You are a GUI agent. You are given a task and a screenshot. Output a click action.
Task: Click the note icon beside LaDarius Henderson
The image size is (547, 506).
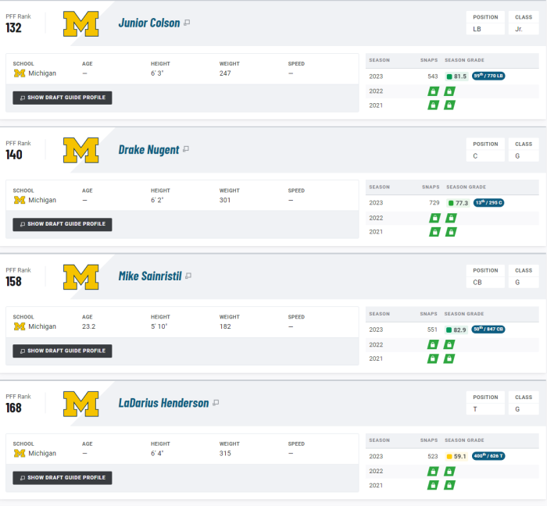pyautogui.click(x=216, y=403)
